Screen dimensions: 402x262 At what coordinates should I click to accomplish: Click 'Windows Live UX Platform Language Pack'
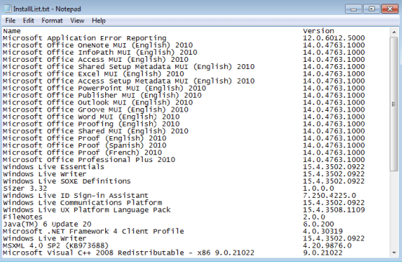coord(87,210)
